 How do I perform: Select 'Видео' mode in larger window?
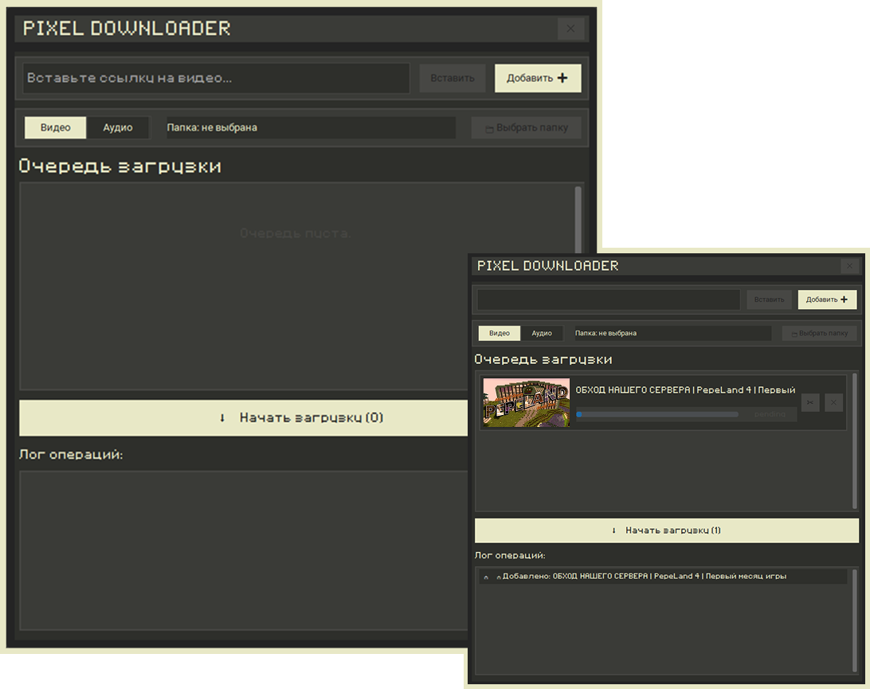point(56,127)
